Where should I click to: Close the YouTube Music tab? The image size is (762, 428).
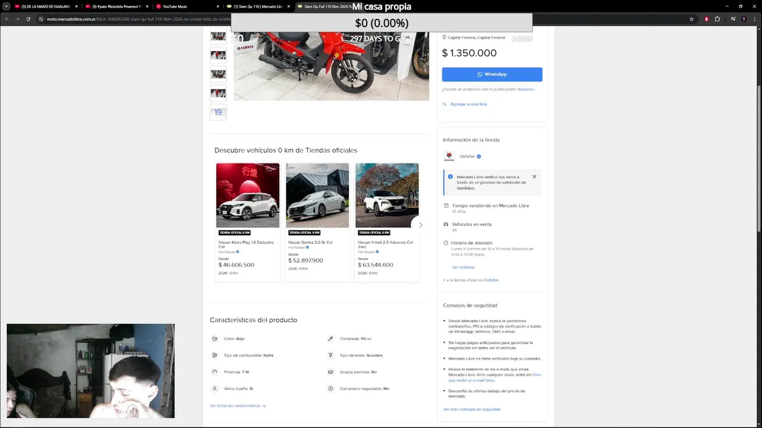(217, 7)
